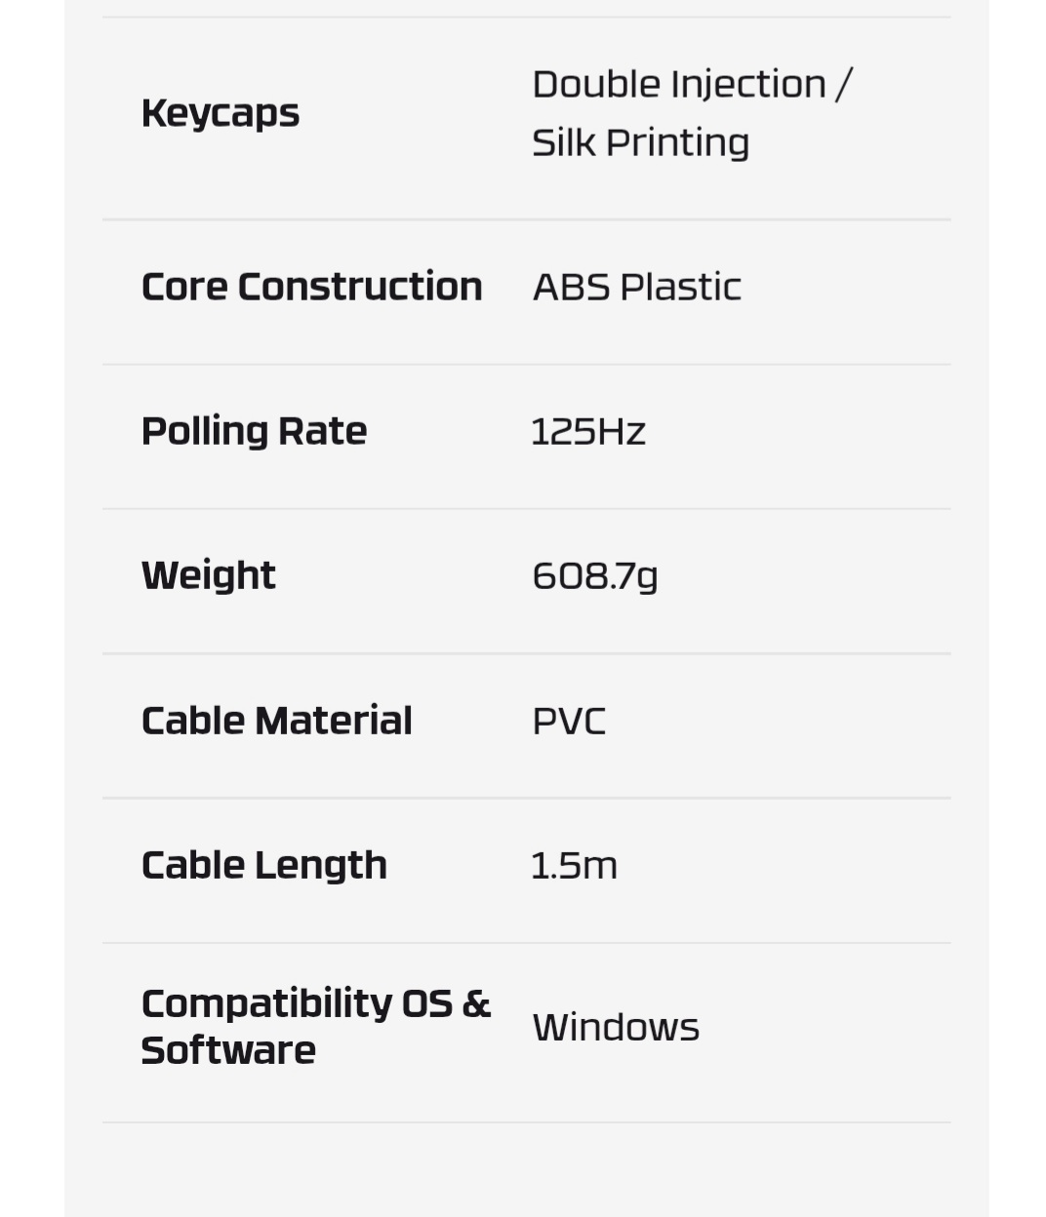
Task: Click the word 'Construction' in the label
Action: (x=360, y=287)
